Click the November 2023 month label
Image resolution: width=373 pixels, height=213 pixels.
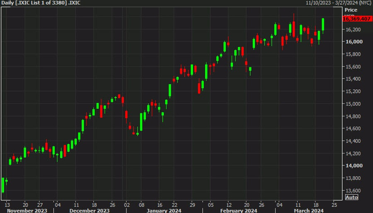[27, 211]
